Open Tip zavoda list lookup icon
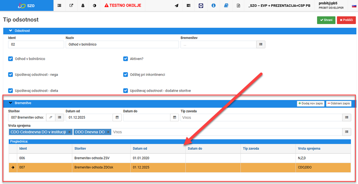 pos(346,117)
